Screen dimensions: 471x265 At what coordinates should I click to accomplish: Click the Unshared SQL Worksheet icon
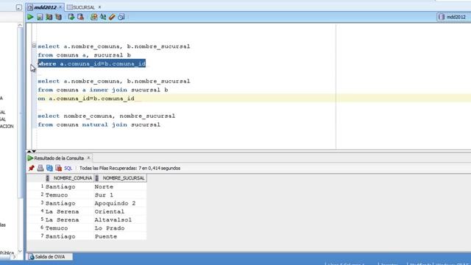tap(94, 17)
